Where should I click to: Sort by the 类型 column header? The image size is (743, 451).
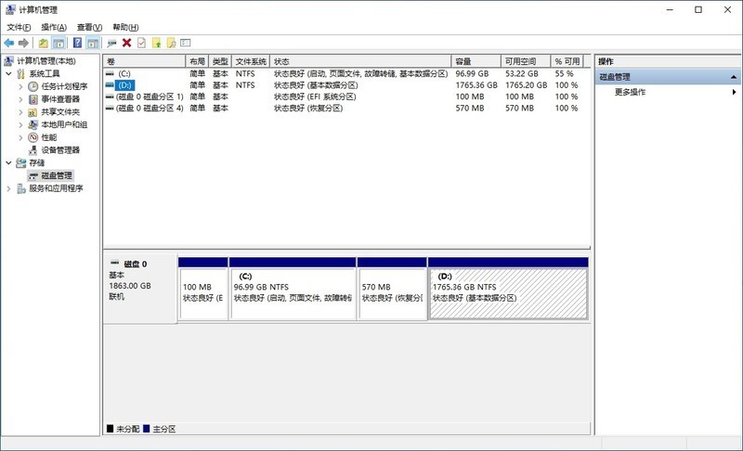coord(220,61)
